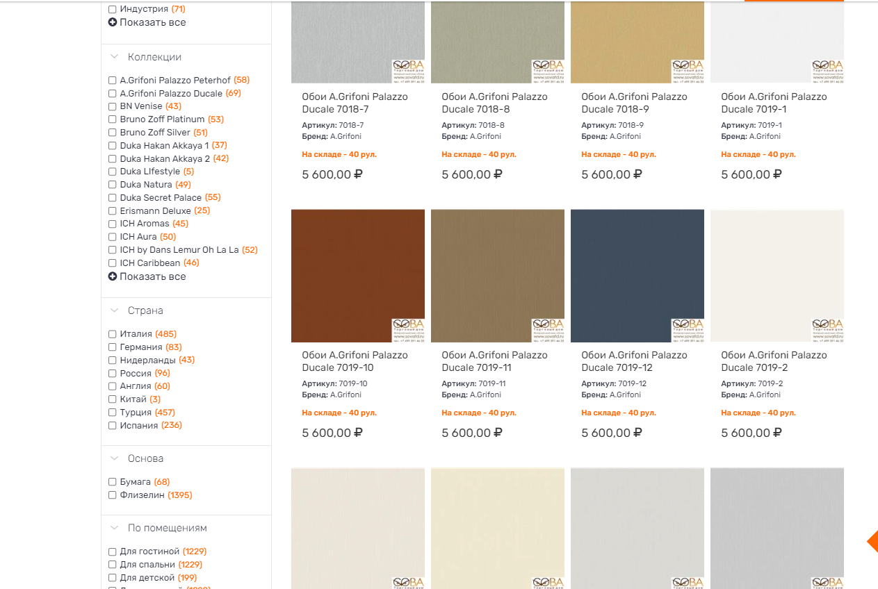
Task: Check Duka Lifestyle collection
Action: click(113, 172)
